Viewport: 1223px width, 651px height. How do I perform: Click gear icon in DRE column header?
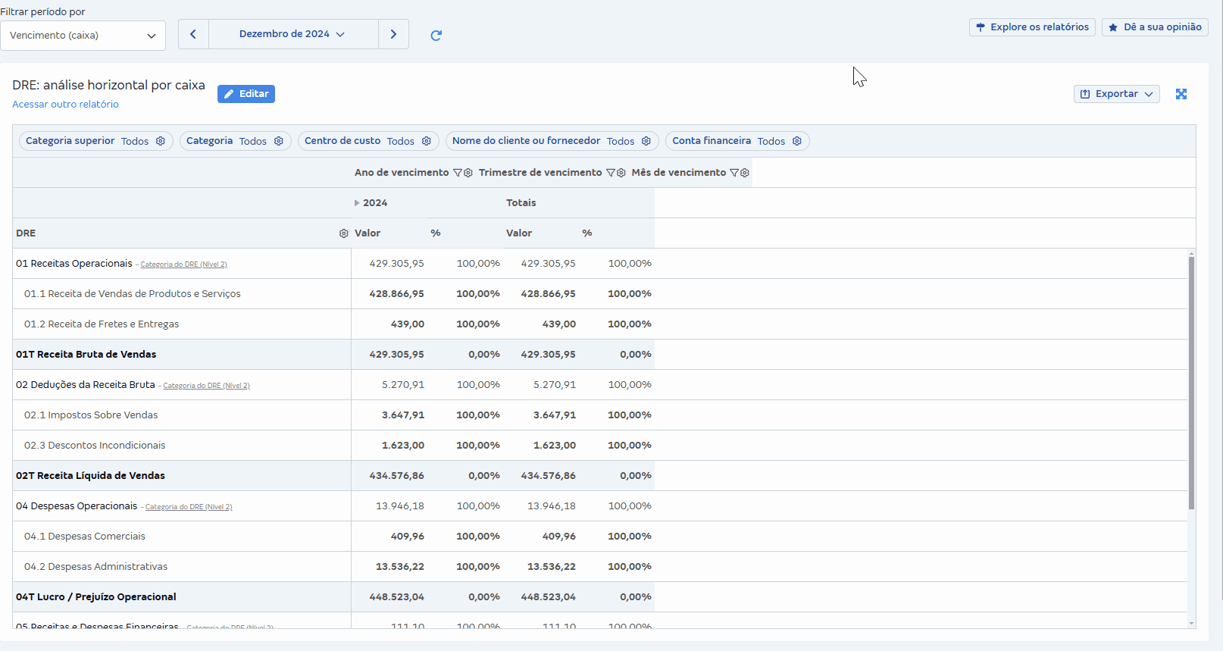[x=343, y=233]
